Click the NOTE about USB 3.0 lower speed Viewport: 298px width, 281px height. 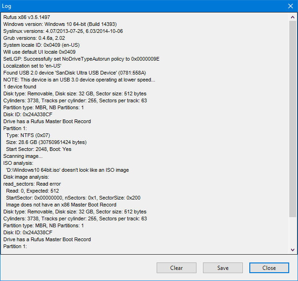coord(79,80)
